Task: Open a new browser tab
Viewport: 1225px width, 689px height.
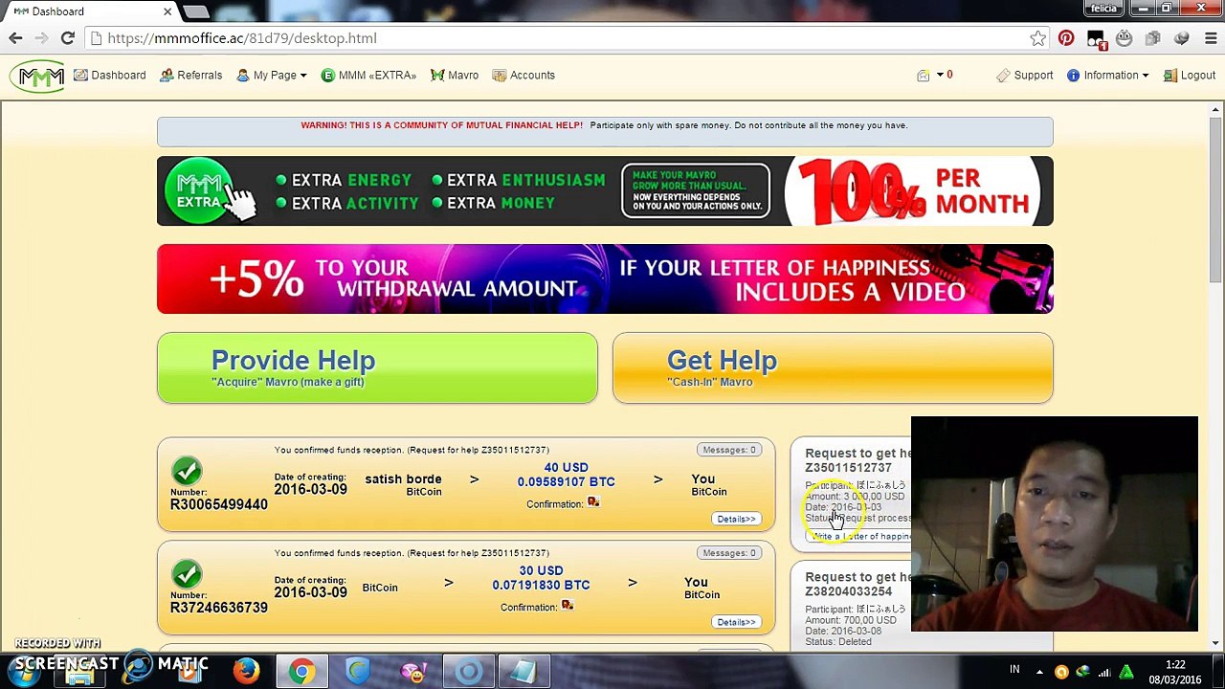Action: click(x=195, y=11)
